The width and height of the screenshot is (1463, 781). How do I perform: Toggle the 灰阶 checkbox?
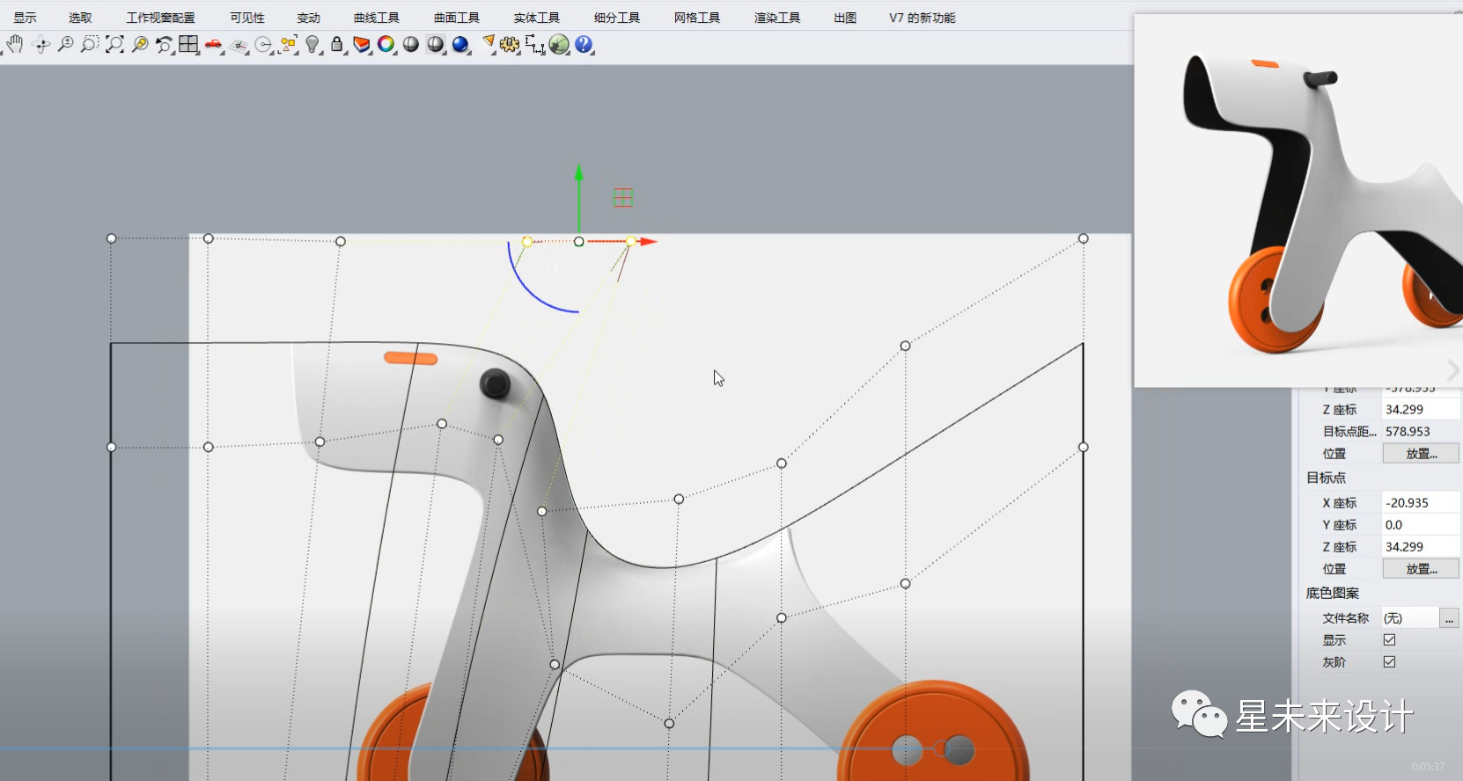point(1389,662)
